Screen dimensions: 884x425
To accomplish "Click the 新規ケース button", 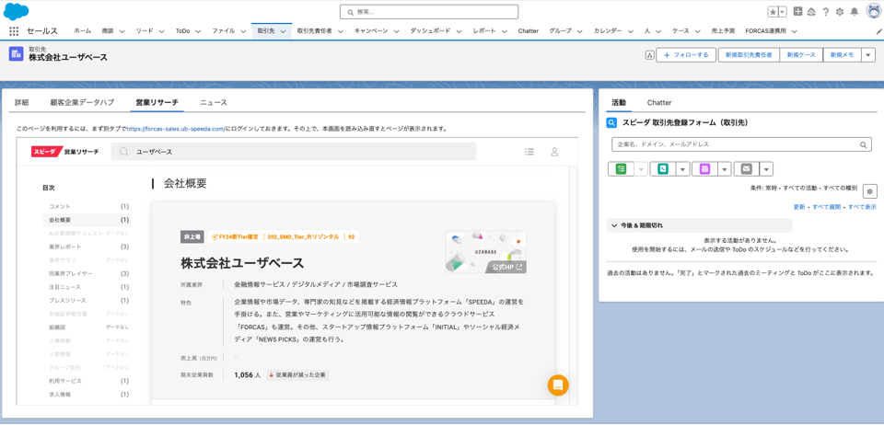I will pyautogui.click(x=802, y=55).
